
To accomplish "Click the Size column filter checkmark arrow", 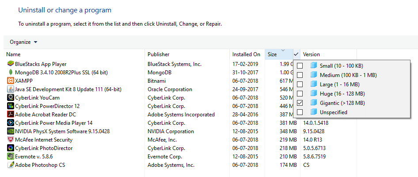I will [x=296, y=54].
